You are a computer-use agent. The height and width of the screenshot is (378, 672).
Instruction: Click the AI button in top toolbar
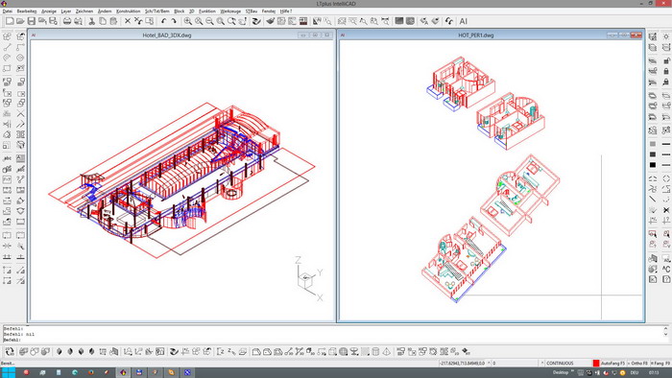[x=464, y=21]
